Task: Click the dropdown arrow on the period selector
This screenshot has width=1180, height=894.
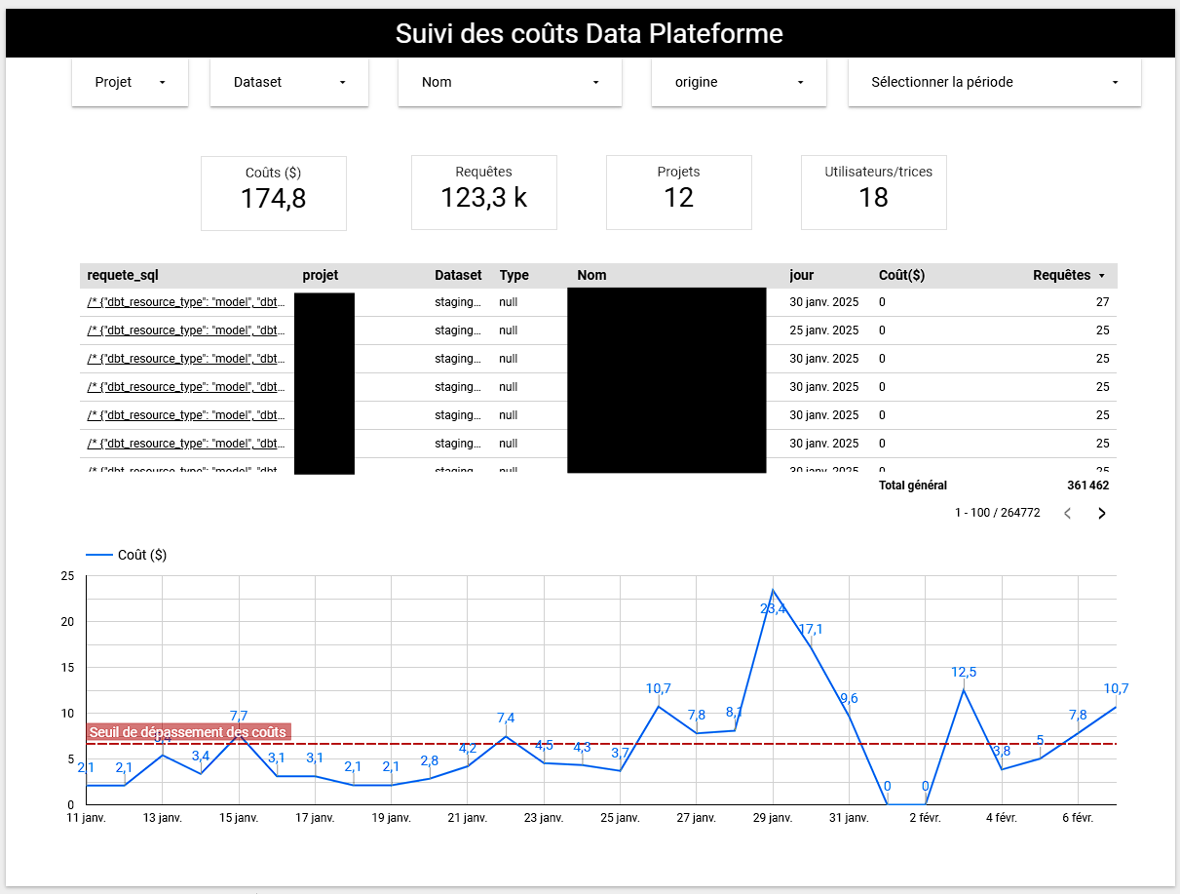Action: click(x=1114, y=82)
